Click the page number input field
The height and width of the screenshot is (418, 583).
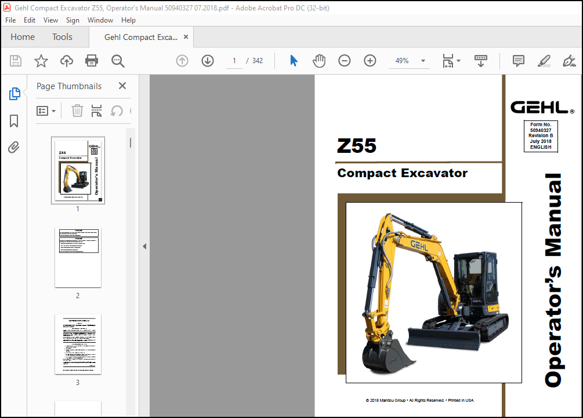[234, 61]
